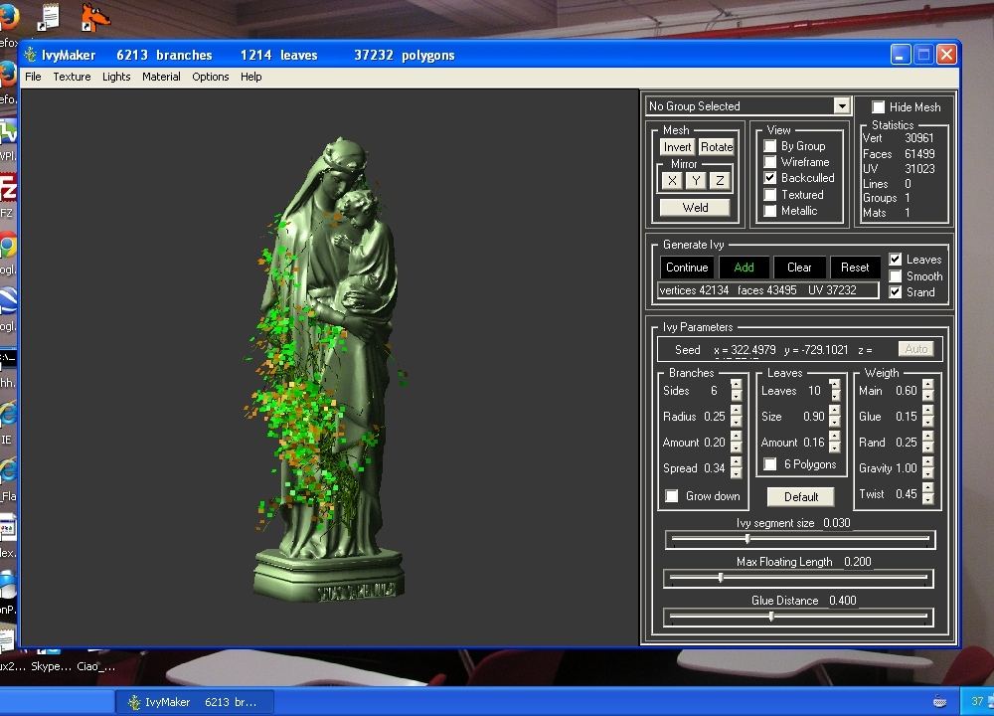Screen dimensions: 994x716
Task: Open the Lights menu
Action: pyautogui.click(x=116, y=77)
